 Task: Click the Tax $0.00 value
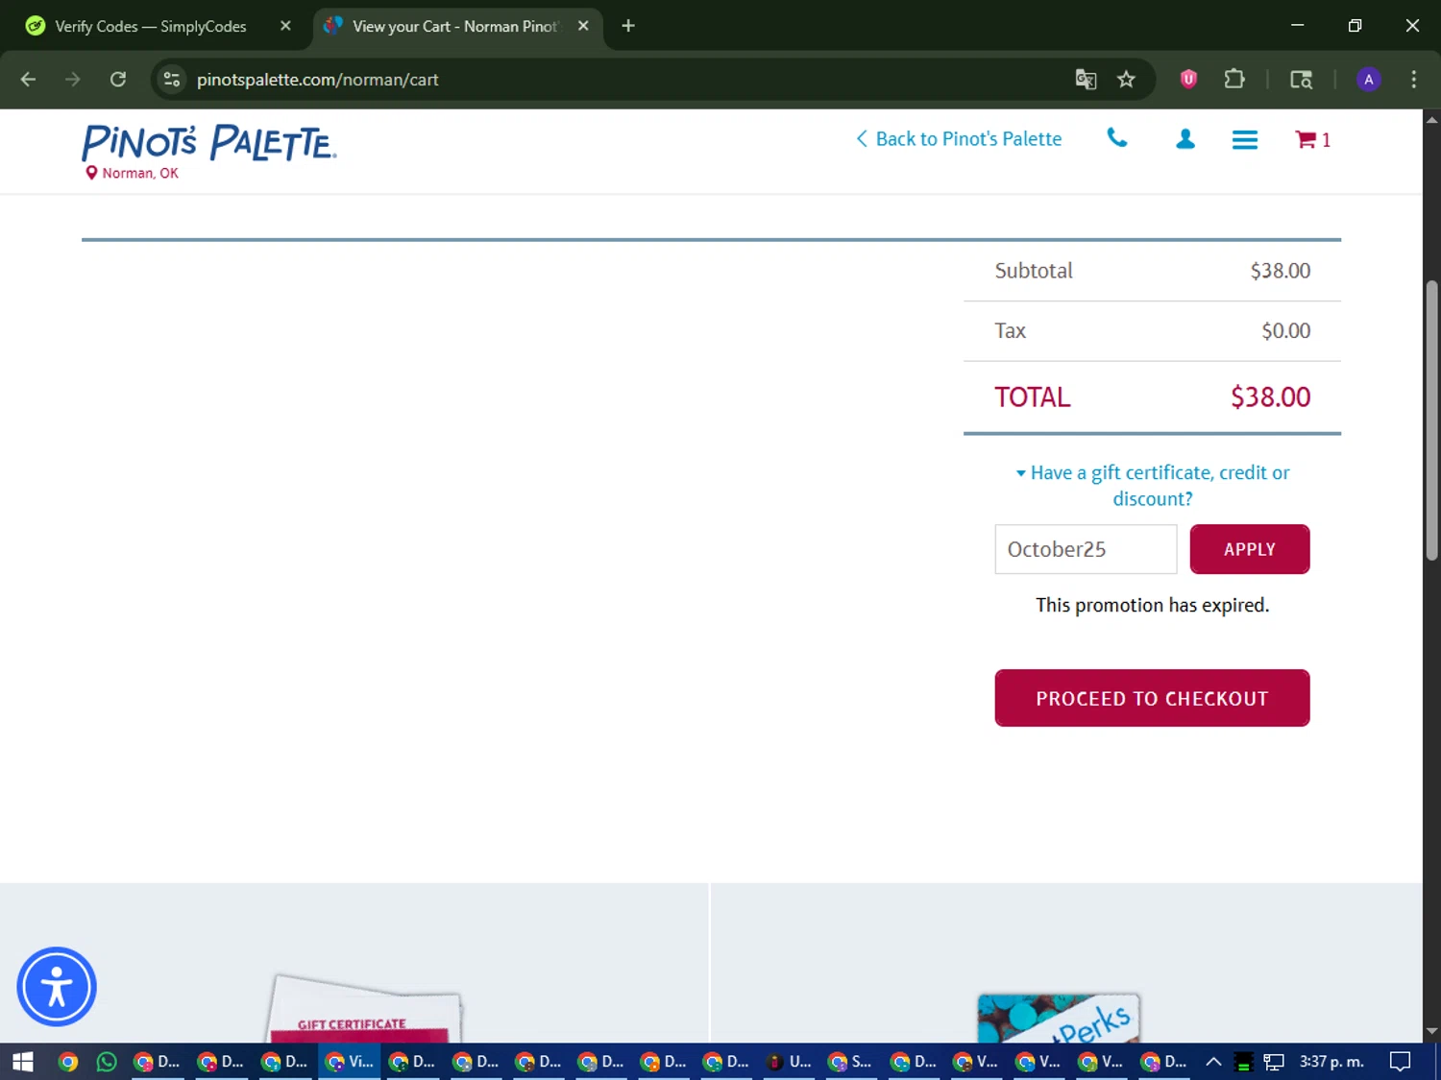coord(1285,331)
